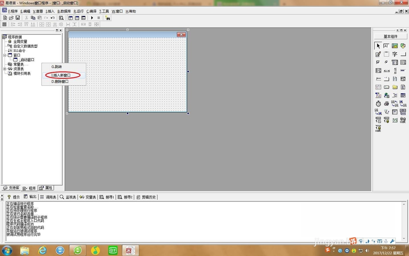
Task: Select the edit box component icon
Action: pyautogui.click(x=386, y=46)
